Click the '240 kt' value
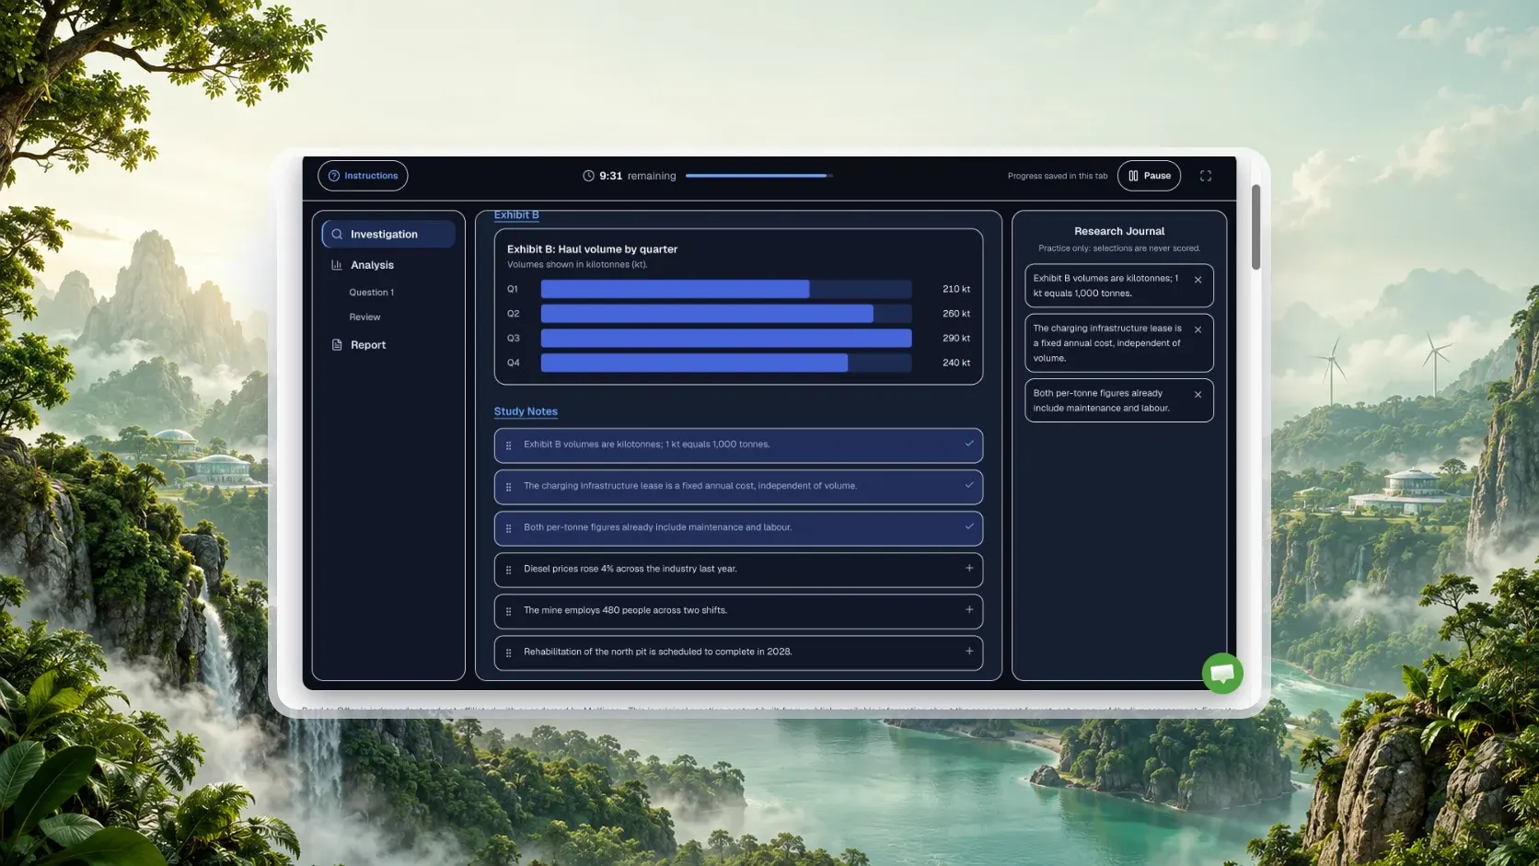The width and height of the screenshot is (1539, 866). [x=956, y=363]
